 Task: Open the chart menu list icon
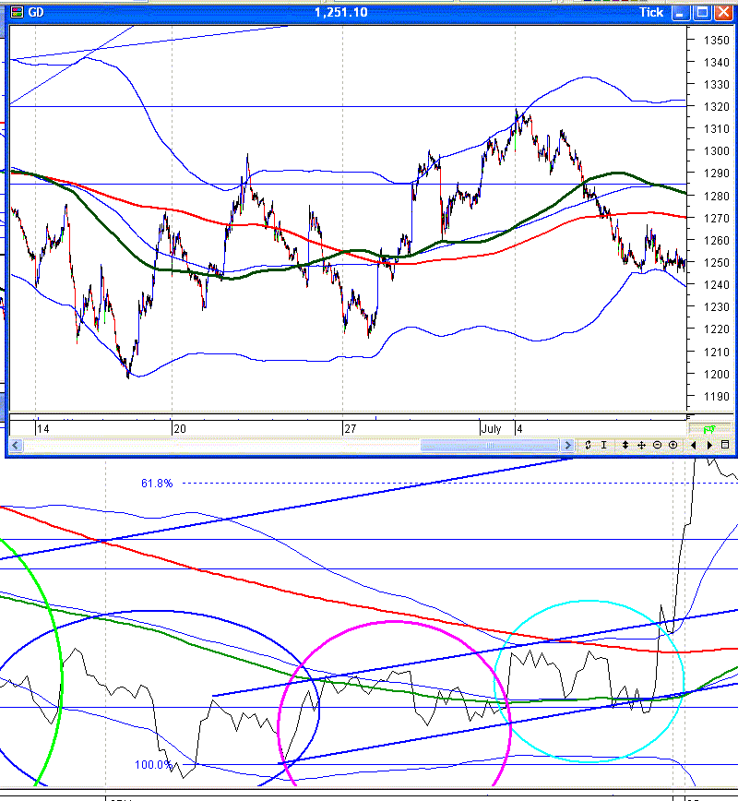point(725,445)
